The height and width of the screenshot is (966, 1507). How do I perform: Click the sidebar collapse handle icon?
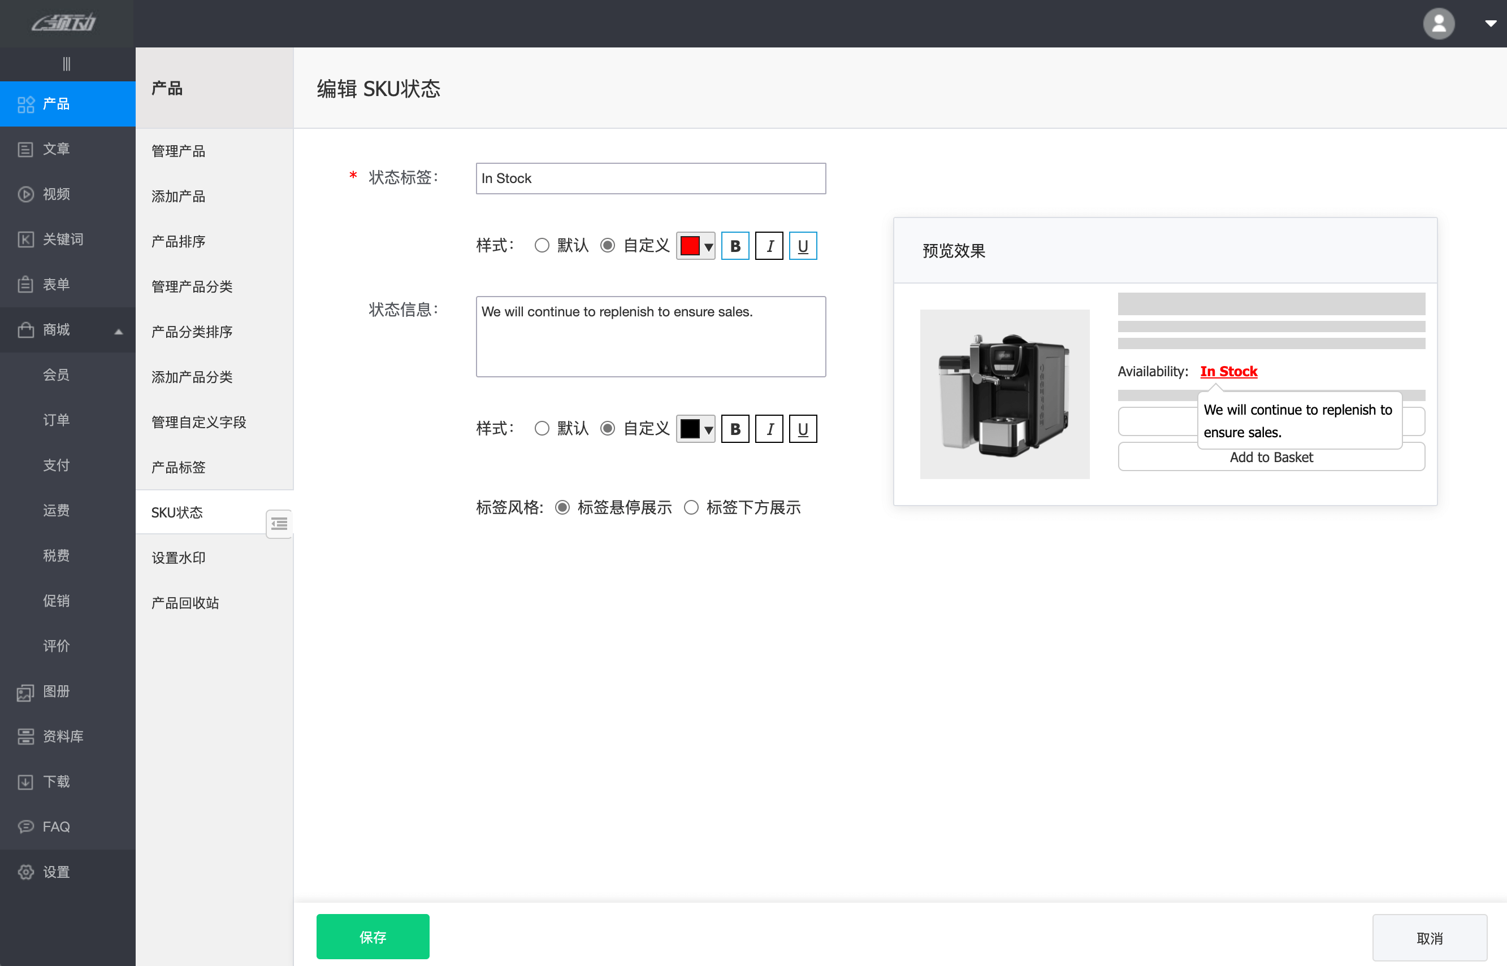tap(67, 64)
